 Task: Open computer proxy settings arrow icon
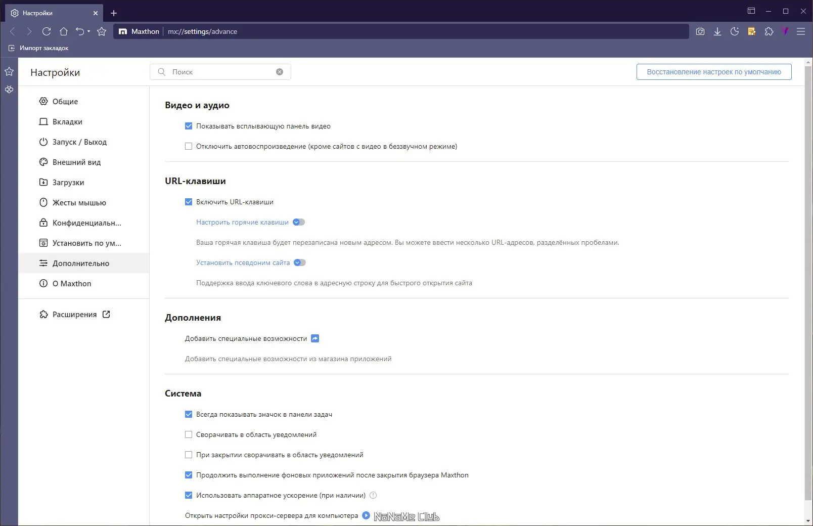click(366, 515)
